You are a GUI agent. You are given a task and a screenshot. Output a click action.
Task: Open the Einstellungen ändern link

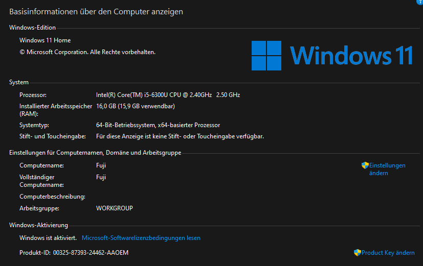point(387,169)
